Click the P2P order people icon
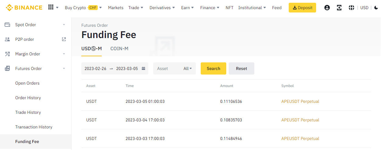Screen dimensions: 381x150 (x=7, y=39)
